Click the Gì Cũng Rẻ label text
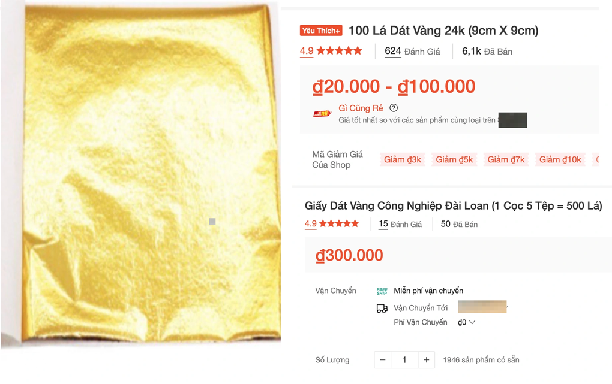612x384 pixels. [361, 108]
